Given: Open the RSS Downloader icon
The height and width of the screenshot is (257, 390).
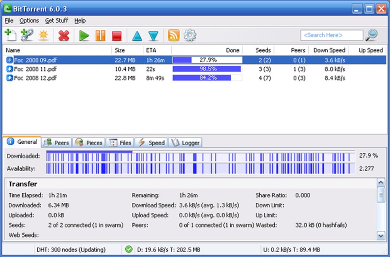Looking at the screenshot, I should (x=174, y=35).
